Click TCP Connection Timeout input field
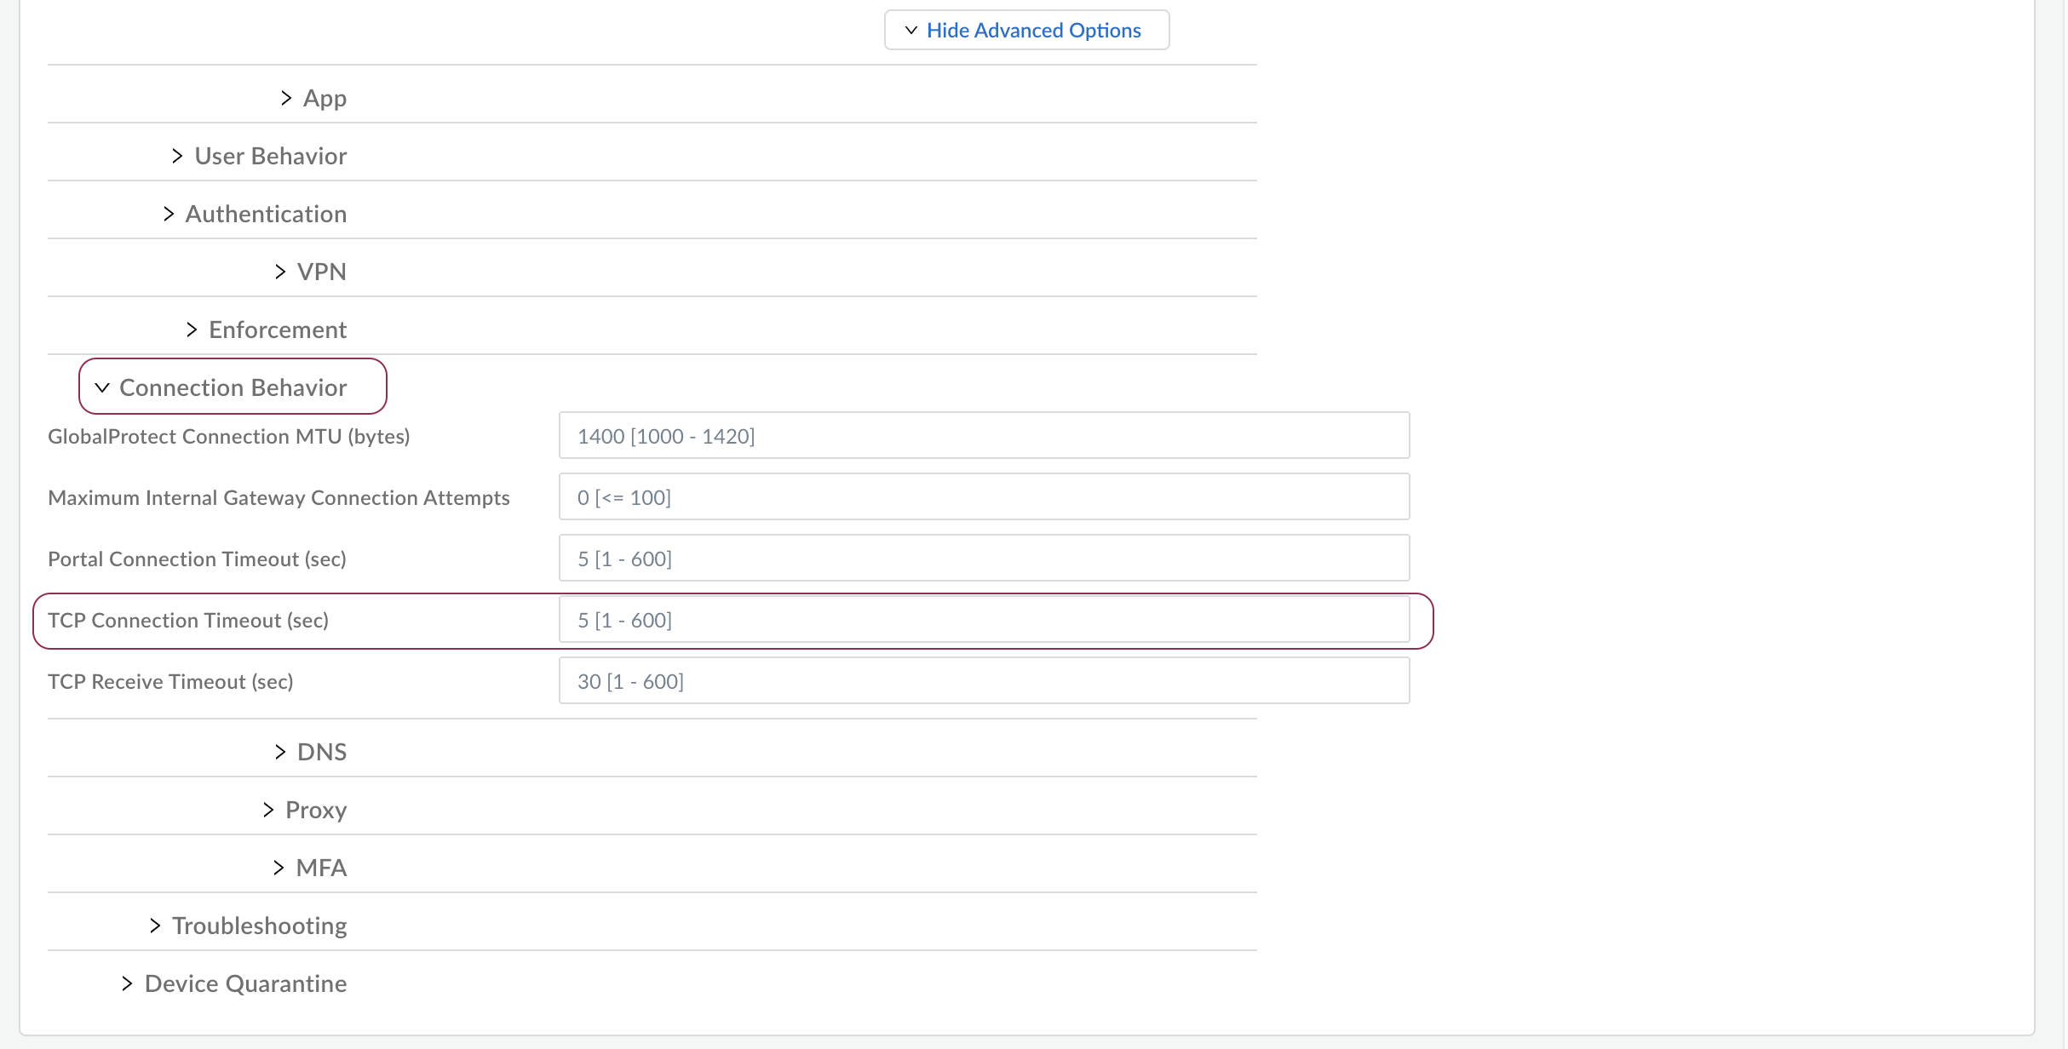Image resolution: width=2068 pixels, height=1049 pixels. click(x=984, y=620)
